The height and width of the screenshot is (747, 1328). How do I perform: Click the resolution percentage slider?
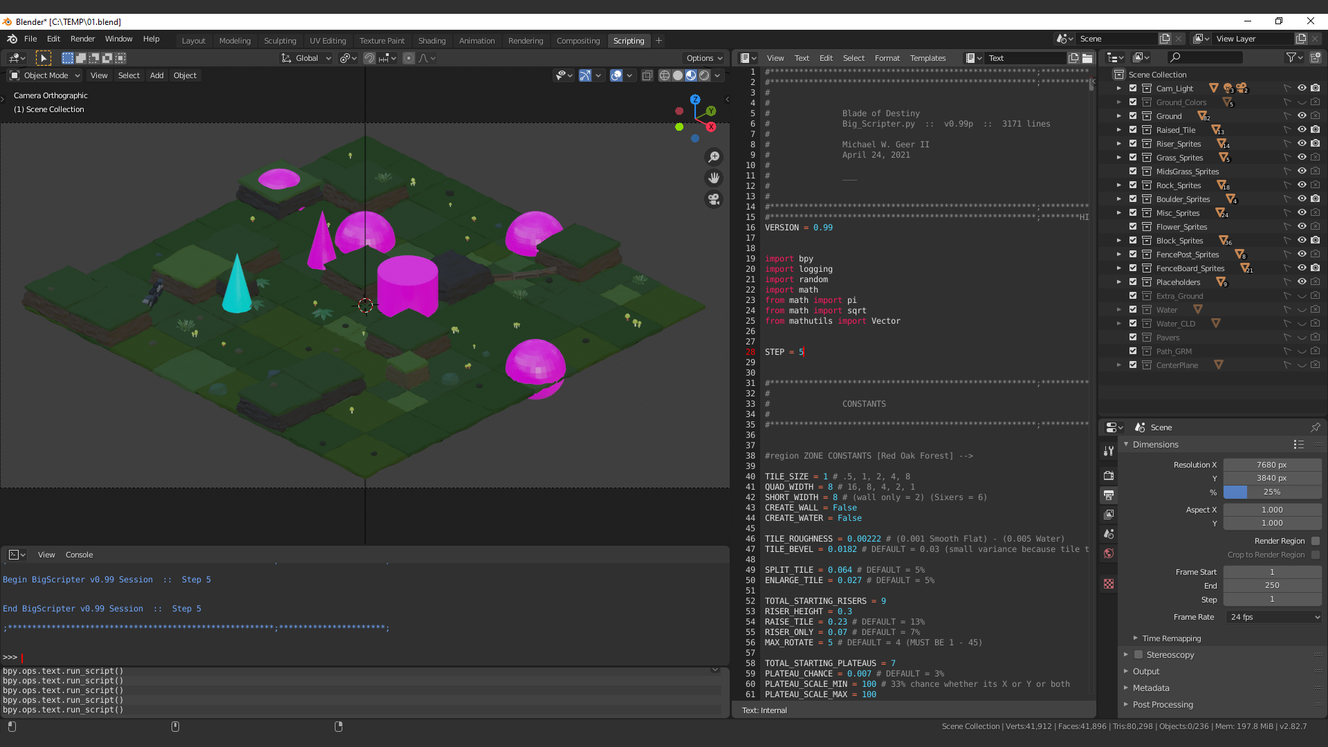(x=1271, y=492)
